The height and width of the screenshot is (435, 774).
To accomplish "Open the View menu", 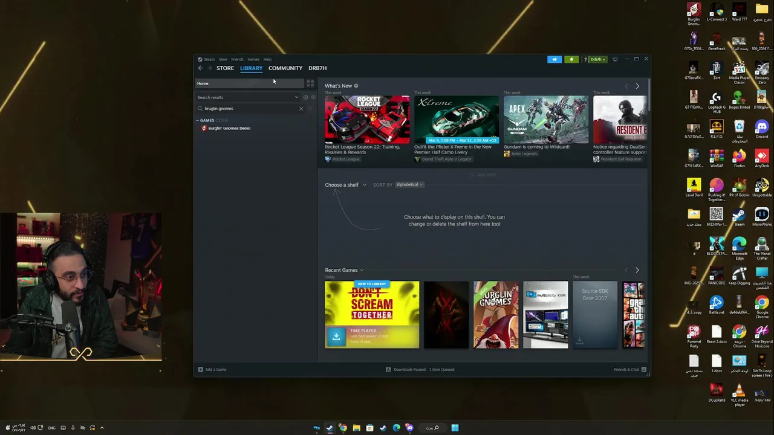I will click(x=223, y=59).
